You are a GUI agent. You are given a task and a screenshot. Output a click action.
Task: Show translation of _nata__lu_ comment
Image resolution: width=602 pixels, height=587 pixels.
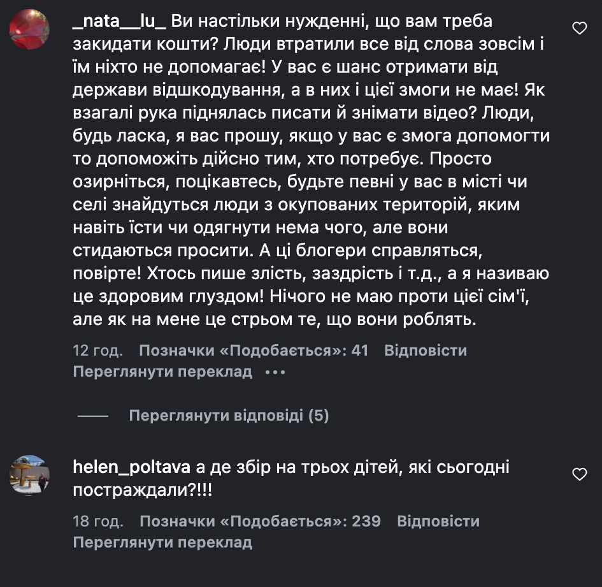(162, 372)
